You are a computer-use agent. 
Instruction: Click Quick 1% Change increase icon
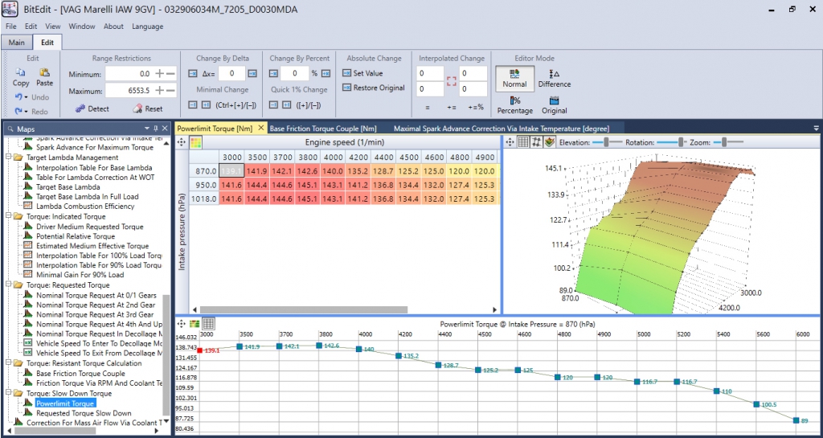click(x=287, y=105)
